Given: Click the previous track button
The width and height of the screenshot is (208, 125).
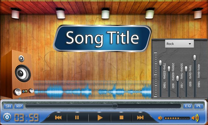Looking at the screenshot, I should click(58, 118).
